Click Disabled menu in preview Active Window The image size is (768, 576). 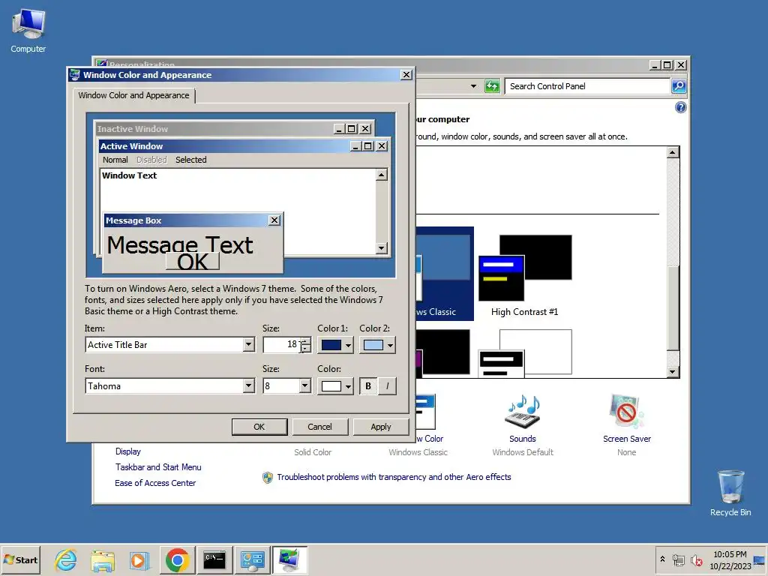pyautogui.click(x=151, y=160)
